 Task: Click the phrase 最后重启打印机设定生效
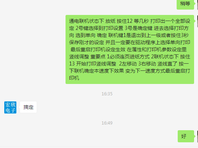98,49
